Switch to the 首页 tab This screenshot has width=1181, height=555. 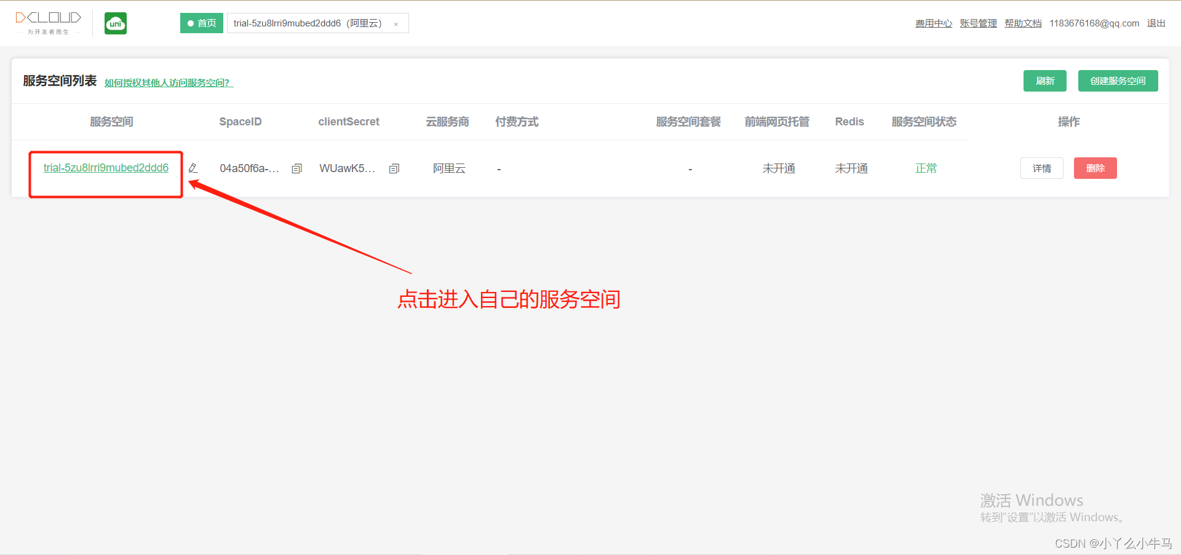pos(202,23)
